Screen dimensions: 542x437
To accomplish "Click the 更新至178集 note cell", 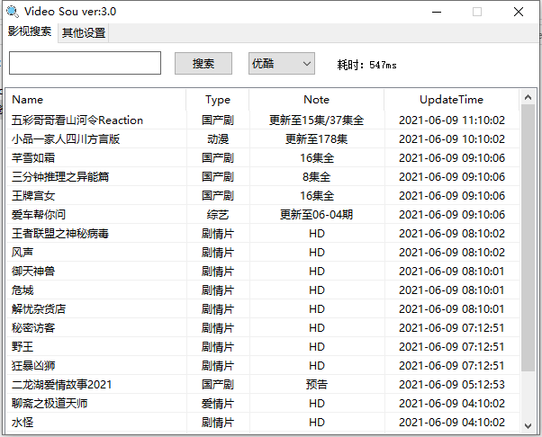I will pos(317,139).
